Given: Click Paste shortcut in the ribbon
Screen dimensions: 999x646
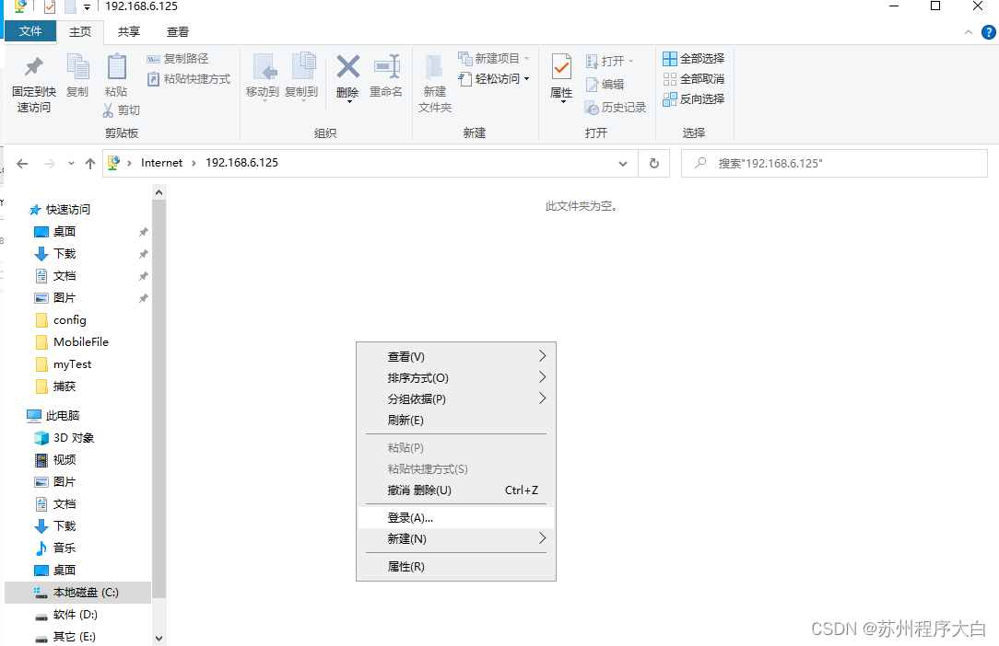Looking at the screenshot, I should tap(189, 79).
